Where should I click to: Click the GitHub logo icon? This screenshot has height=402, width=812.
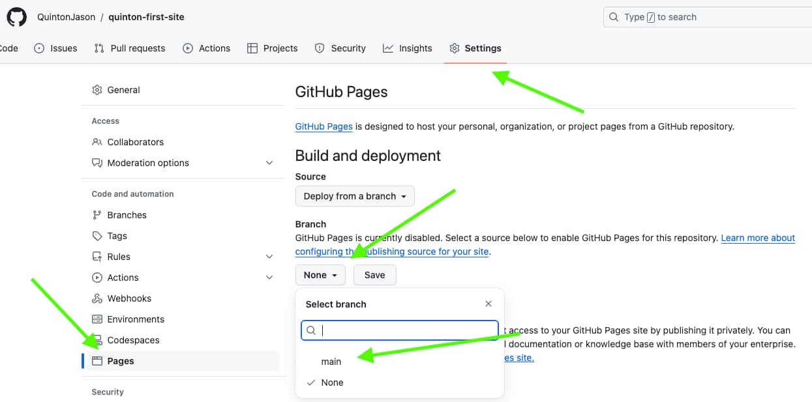(17, 17)
